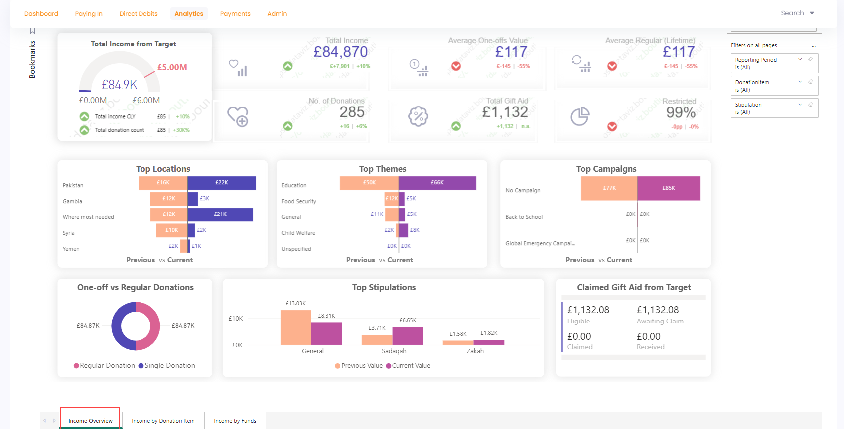Click Average Regular refresh-chart icon
The image size is (844, 429).
click(x=581, y=64)
